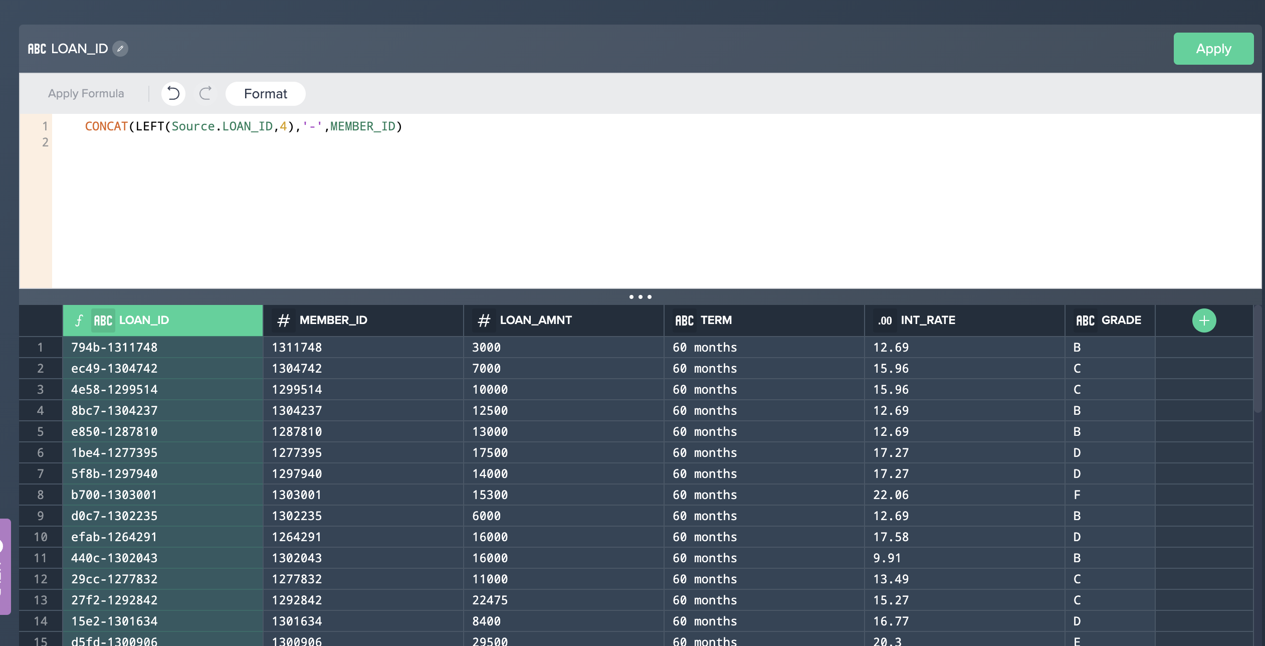This screenshot has width=1265, height=646.
Task: Click the .00 decimal icon on INT_RATE column
Action: pos(885,320)
